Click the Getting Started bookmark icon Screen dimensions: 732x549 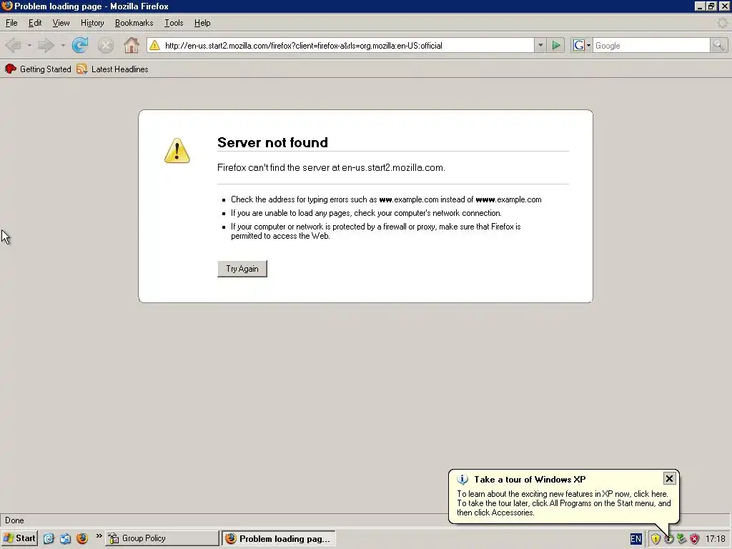pyautogui.click(x=10, y=69)
